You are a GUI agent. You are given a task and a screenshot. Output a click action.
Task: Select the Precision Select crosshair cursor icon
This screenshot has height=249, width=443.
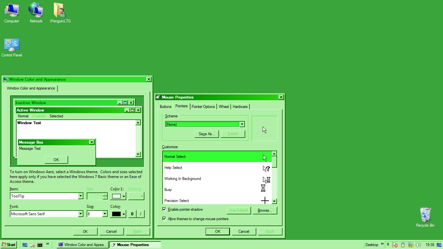[x=265, y=200]
